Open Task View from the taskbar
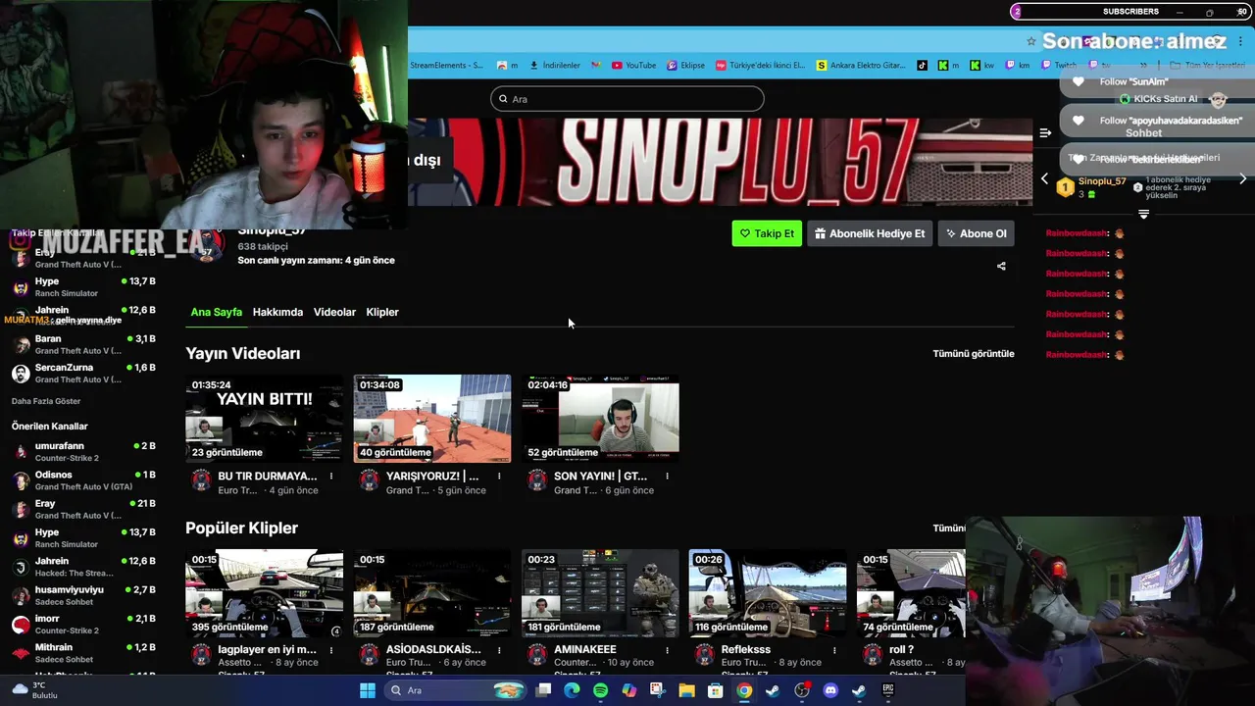The height and width of the screenshot is (706, 1255). pos(543,690)
